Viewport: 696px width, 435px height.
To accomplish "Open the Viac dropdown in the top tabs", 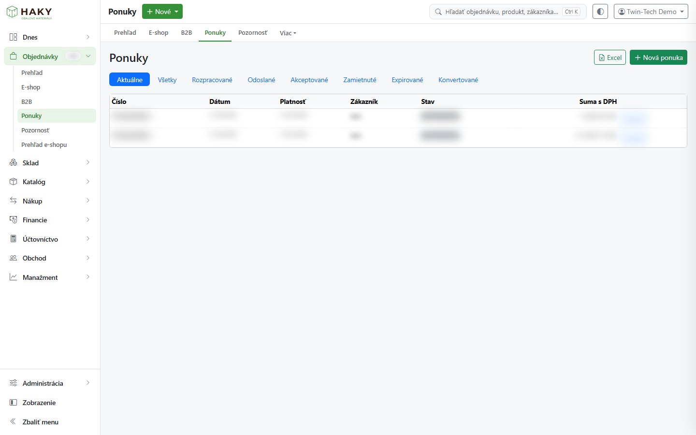I will coord(288,33).
